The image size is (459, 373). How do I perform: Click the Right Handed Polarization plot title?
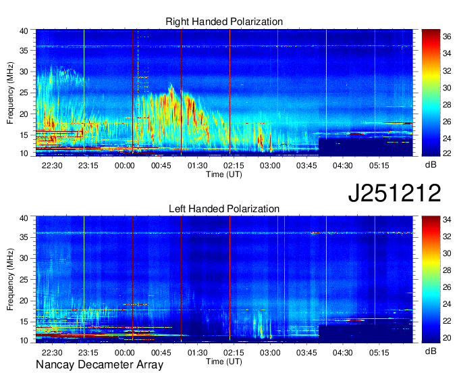click(x=223, y=22)
